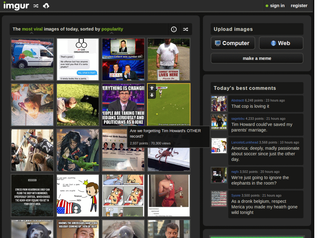Open the "register" option in the header
Image resolution: width=318 pixels, height=238 pixels.
click(x=299, y=6)
